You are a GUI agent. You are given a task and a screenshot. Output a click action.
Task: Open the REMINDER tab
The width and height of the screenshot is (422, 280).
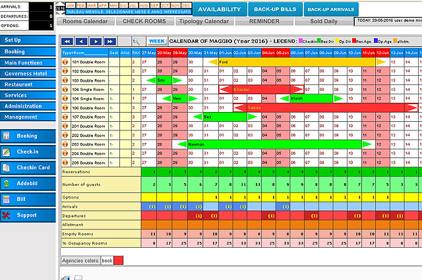(264, 21)
